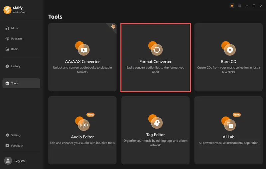Open the hamburger menu icon
The height and width of the screenshot is (169, 266).
pos(239,6)
